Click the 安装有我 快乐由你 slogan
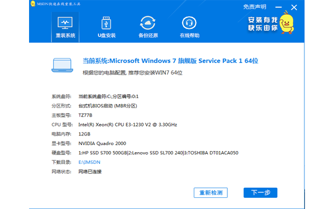Image resolution: width=334 pixels, height=209 pixels. click(x=263, y=24)
